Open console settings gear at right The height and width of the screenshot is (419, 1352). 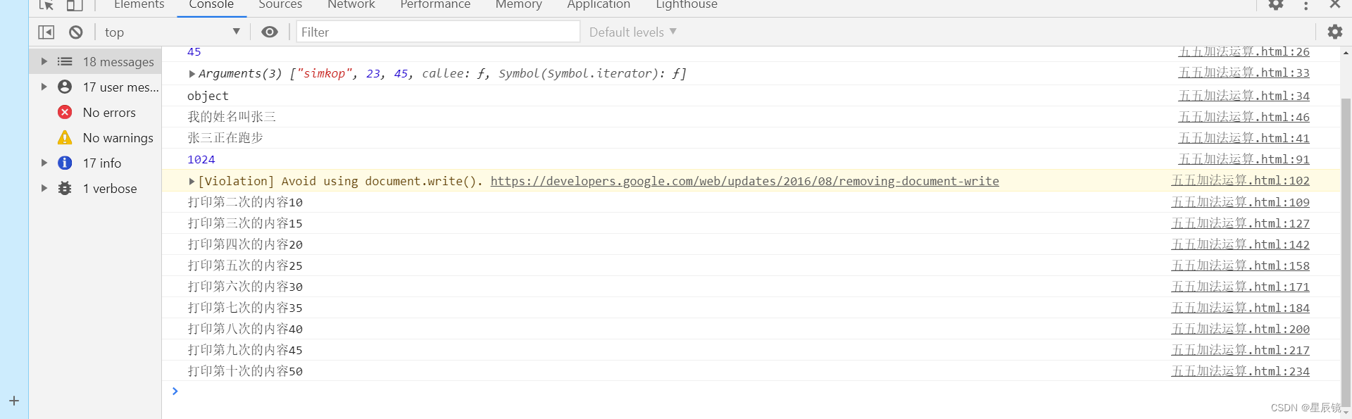point(1334,32)
